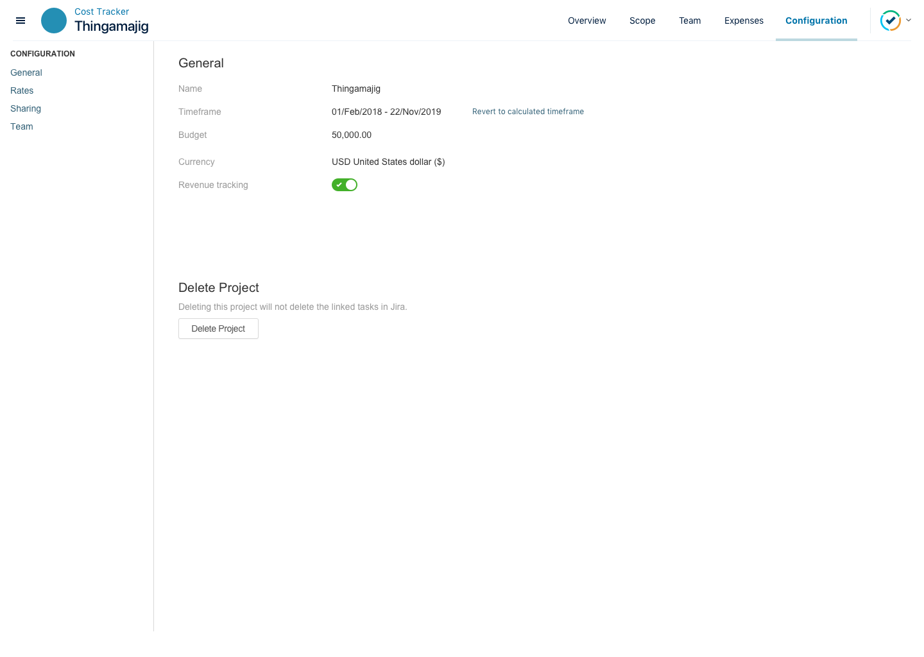This screenshot has height=657, width=924.
Task: Open the hamburger navigation menu
Action: (21, 21)
